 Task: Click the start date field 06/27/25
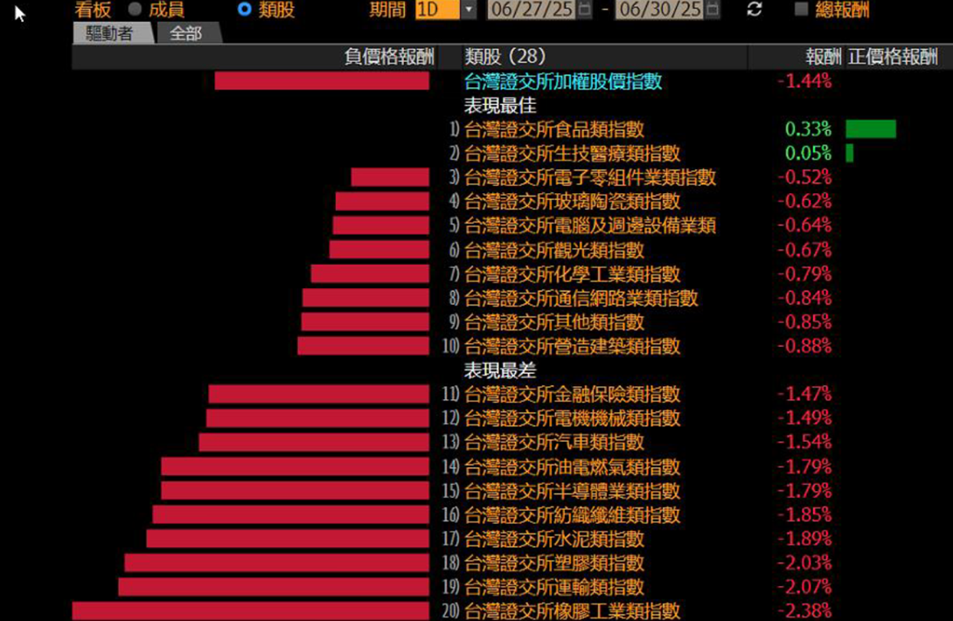tap(532, 10)
